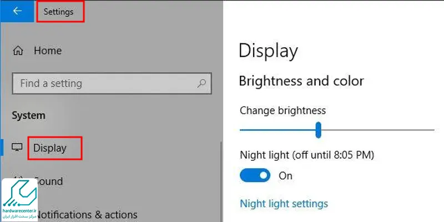Screen dimensions: 444x222
Task: Click the monitor icon beside Display
Action: tap(17, 147)
